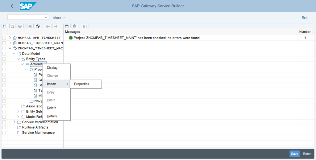Image resolution: width=316 pixels, height=160 pixels.
Task: Click HCMFAB_APR_TIMESHEET project icon
Action: (15, 38)
